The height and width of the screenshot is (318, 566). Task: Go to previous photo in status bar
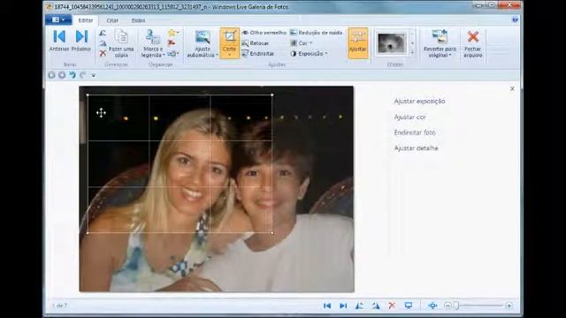[x=327, y=306]
